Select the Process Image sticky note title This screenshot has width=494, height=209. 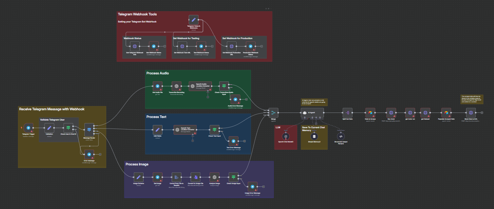[137, 164]
